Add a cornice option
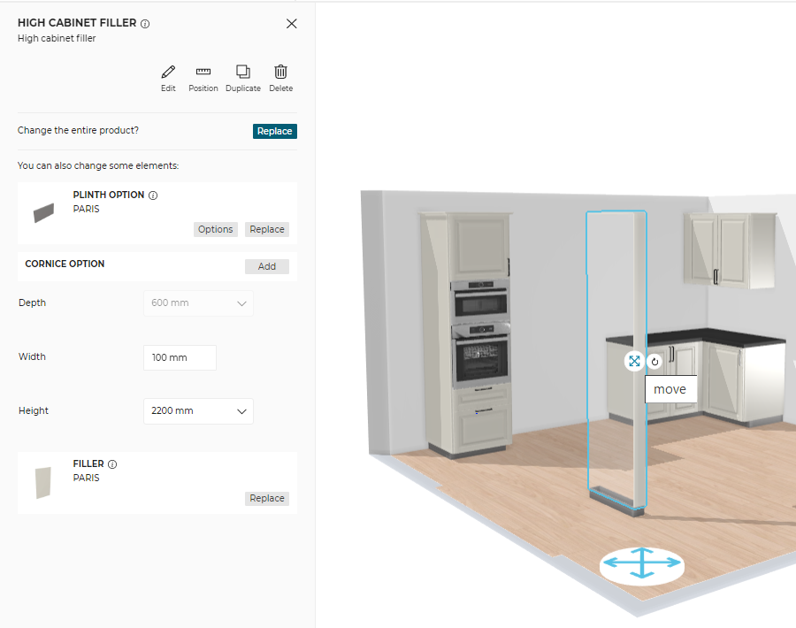Image resolution: width=796 pixels, height=628 pixels. [267, 266]
